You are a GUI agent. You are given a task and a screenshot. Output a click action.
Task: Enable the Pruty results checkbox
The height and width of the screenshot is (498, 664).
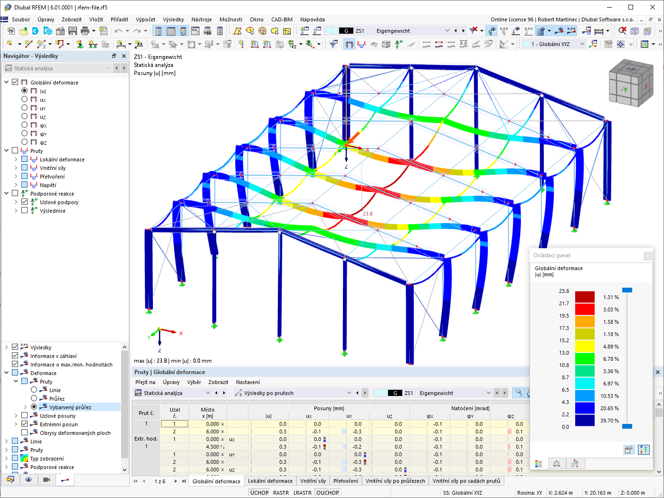pyautogui.click(x=15, y=150)
